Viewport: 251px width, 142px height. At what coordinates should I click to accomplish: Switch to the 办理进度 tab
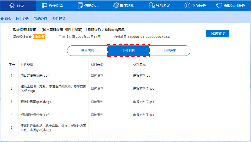point(170,51)
